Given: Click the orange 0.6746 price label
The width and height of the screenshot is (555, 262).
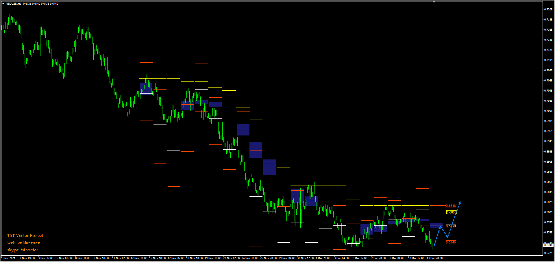Looking at the screenshot, I should tap(451, 242).
